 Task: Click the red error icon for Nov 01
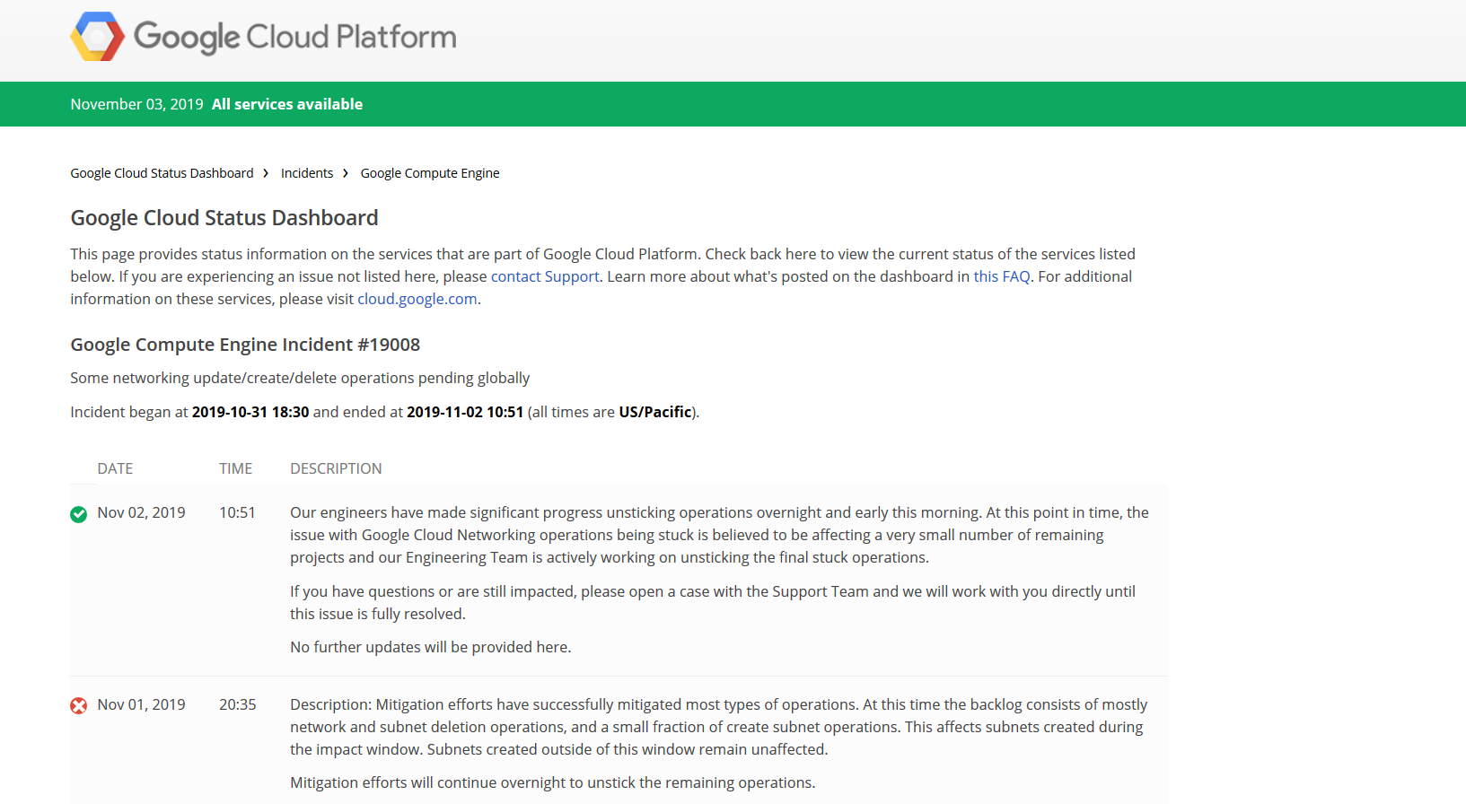coord(79,706)
